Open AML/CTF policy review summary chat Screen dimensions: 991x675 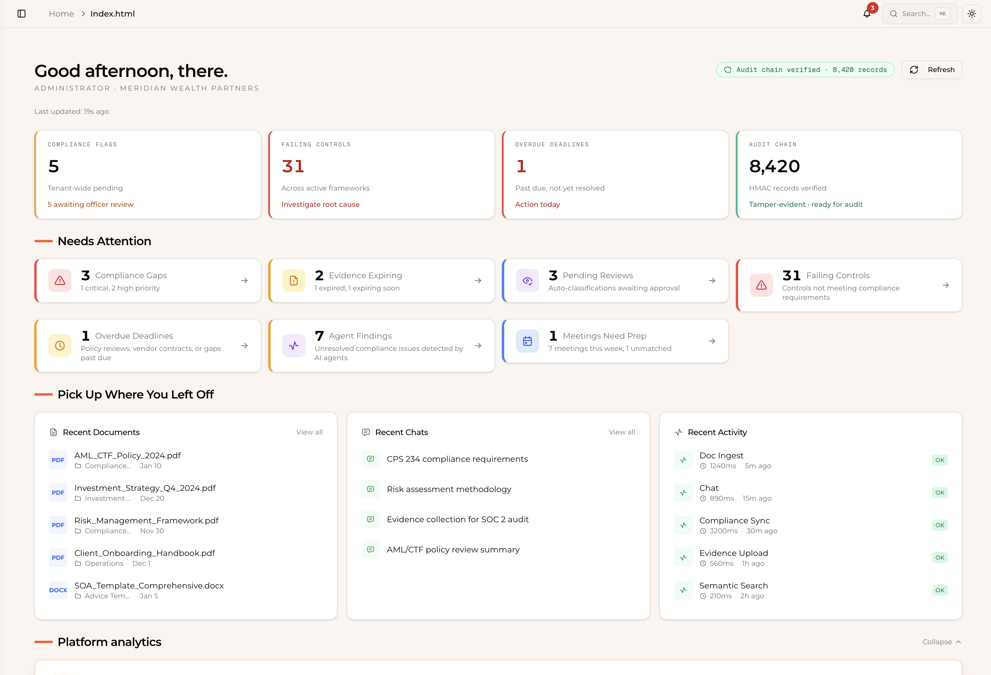pos(498,550)
